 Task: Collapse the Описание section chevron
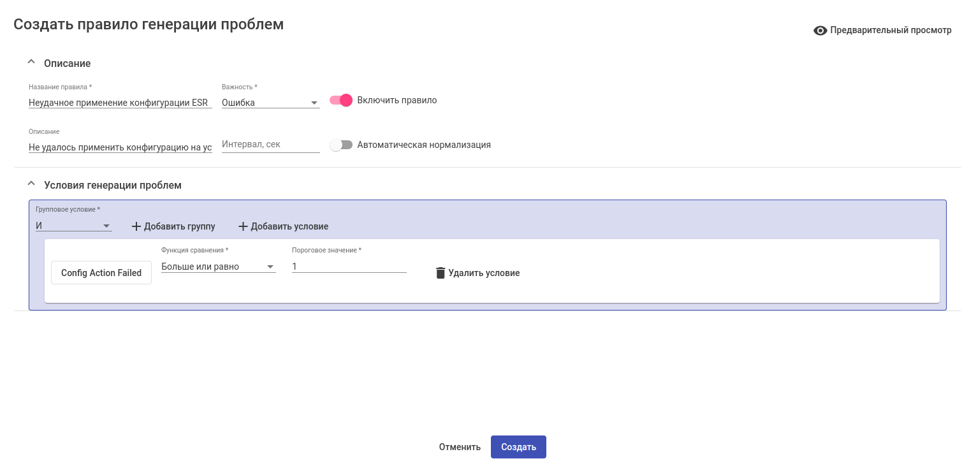[31, 62]
